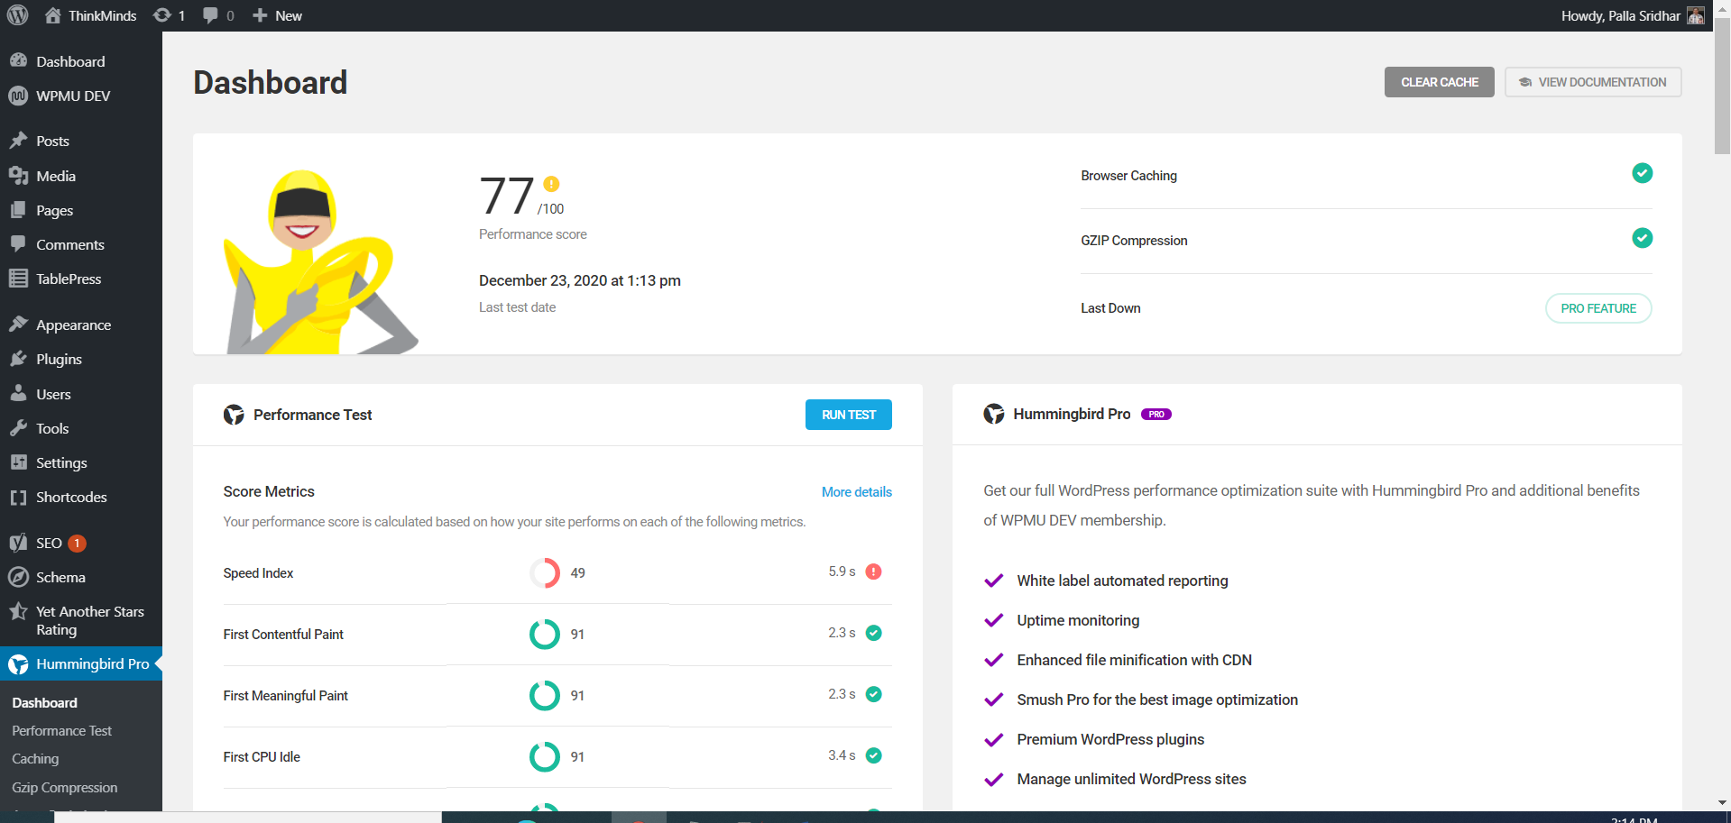Click Speed Index red alert icon
Screen dimensions: 1731x823
[873, 572]
